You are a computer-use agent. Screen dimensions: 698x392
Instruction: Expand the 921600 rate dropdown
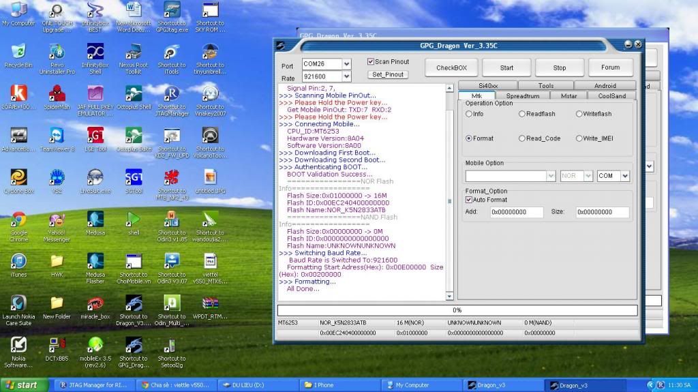pyautogui.click(x=346, y=76)
